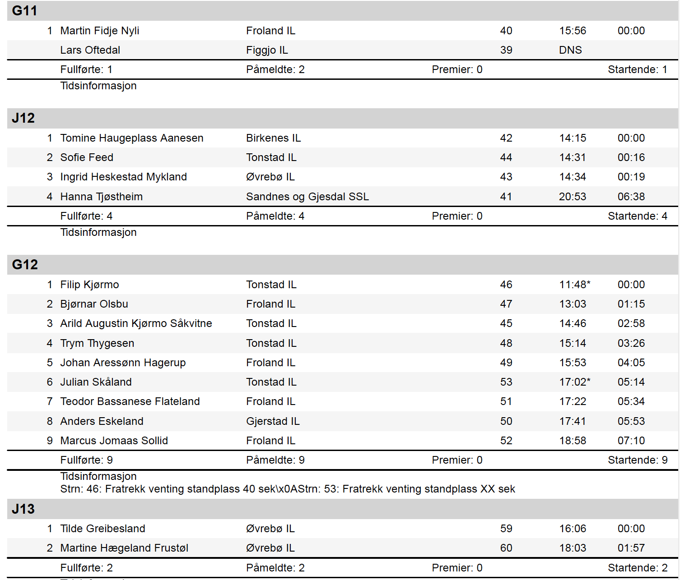Click the time 15:56 in G11
Screen dimensions: 680x580
coord(573,31)
